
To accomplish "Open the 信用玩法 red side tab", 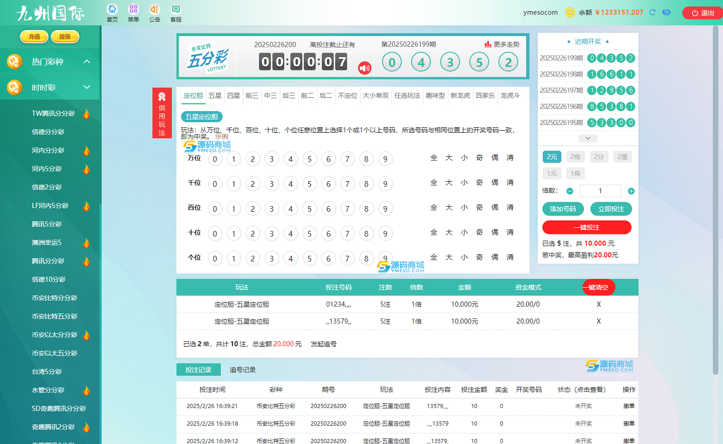I will point(162,113).
